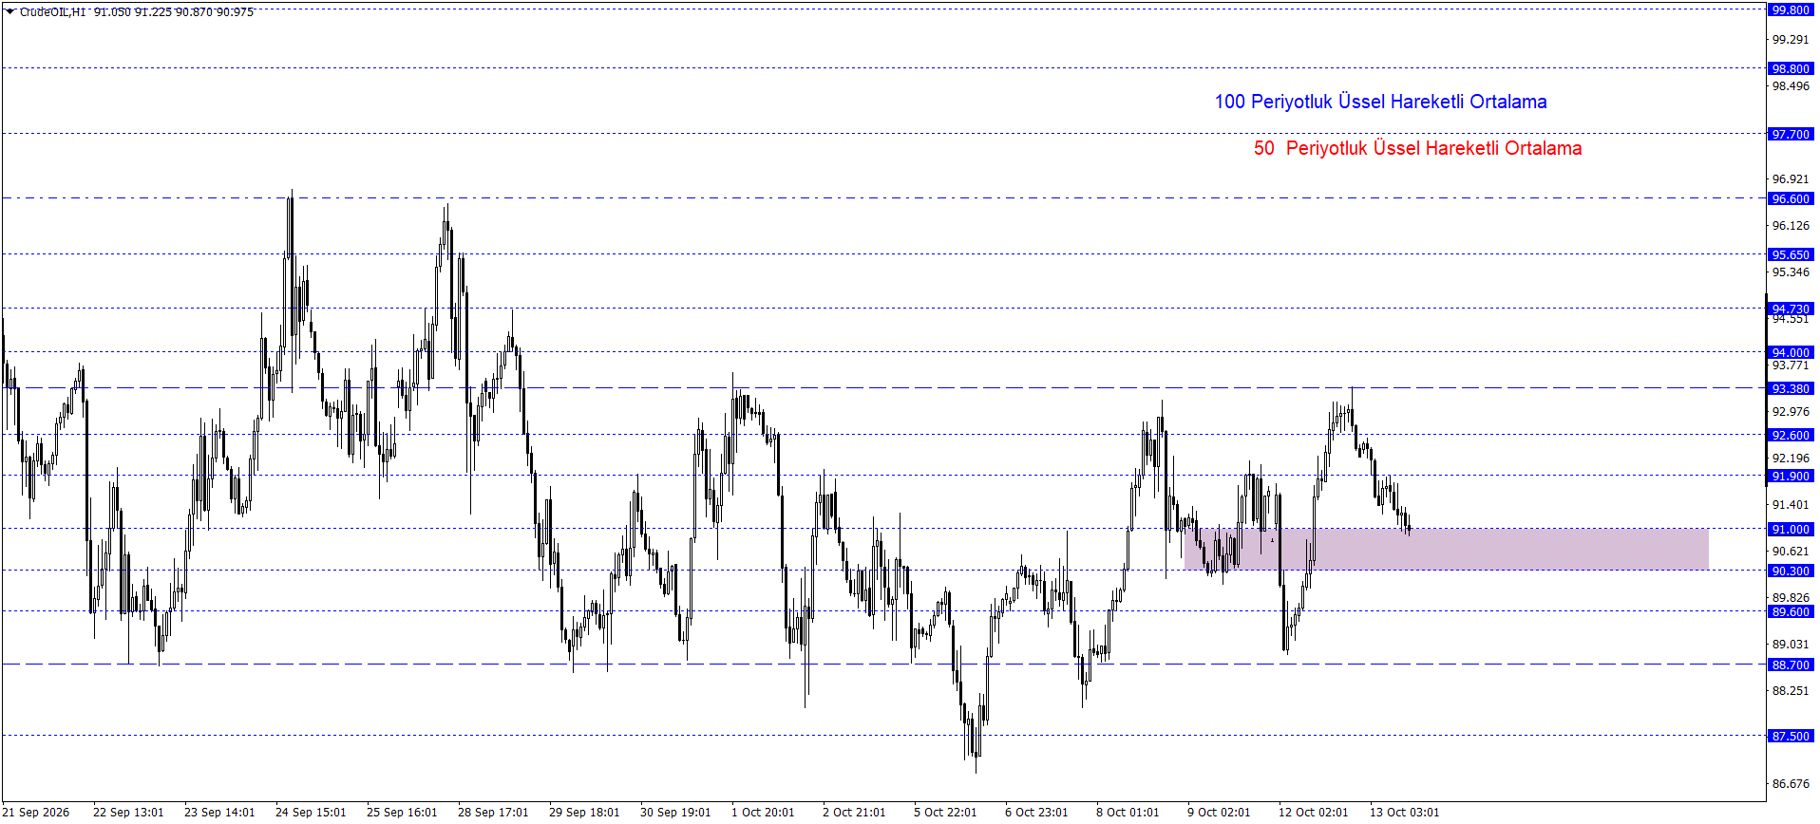Click the 90.300 price level tag
The image size is (1820, 824).
[x=1791, y=571]
